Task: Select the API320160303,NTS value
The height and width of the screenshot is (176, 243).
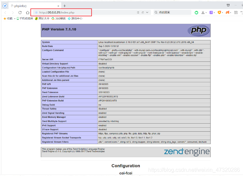Action: click(108, 96)
